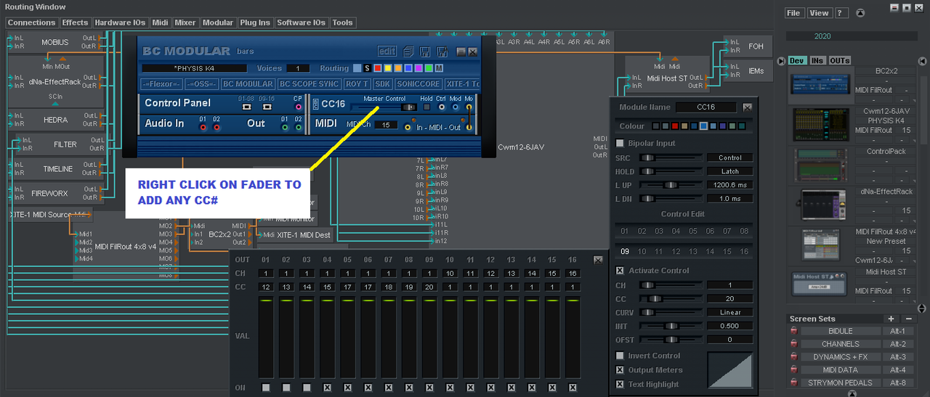Click the red icon beside CHANNELS screen set
The width and height of the screenshot is (930, 397).
pyautogui.click(x=793, y=344)
